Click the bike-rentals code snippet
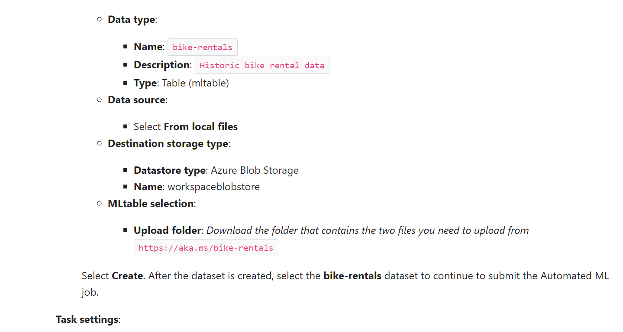The width and height of the screenshot is (623, 332). pos(203,47)
